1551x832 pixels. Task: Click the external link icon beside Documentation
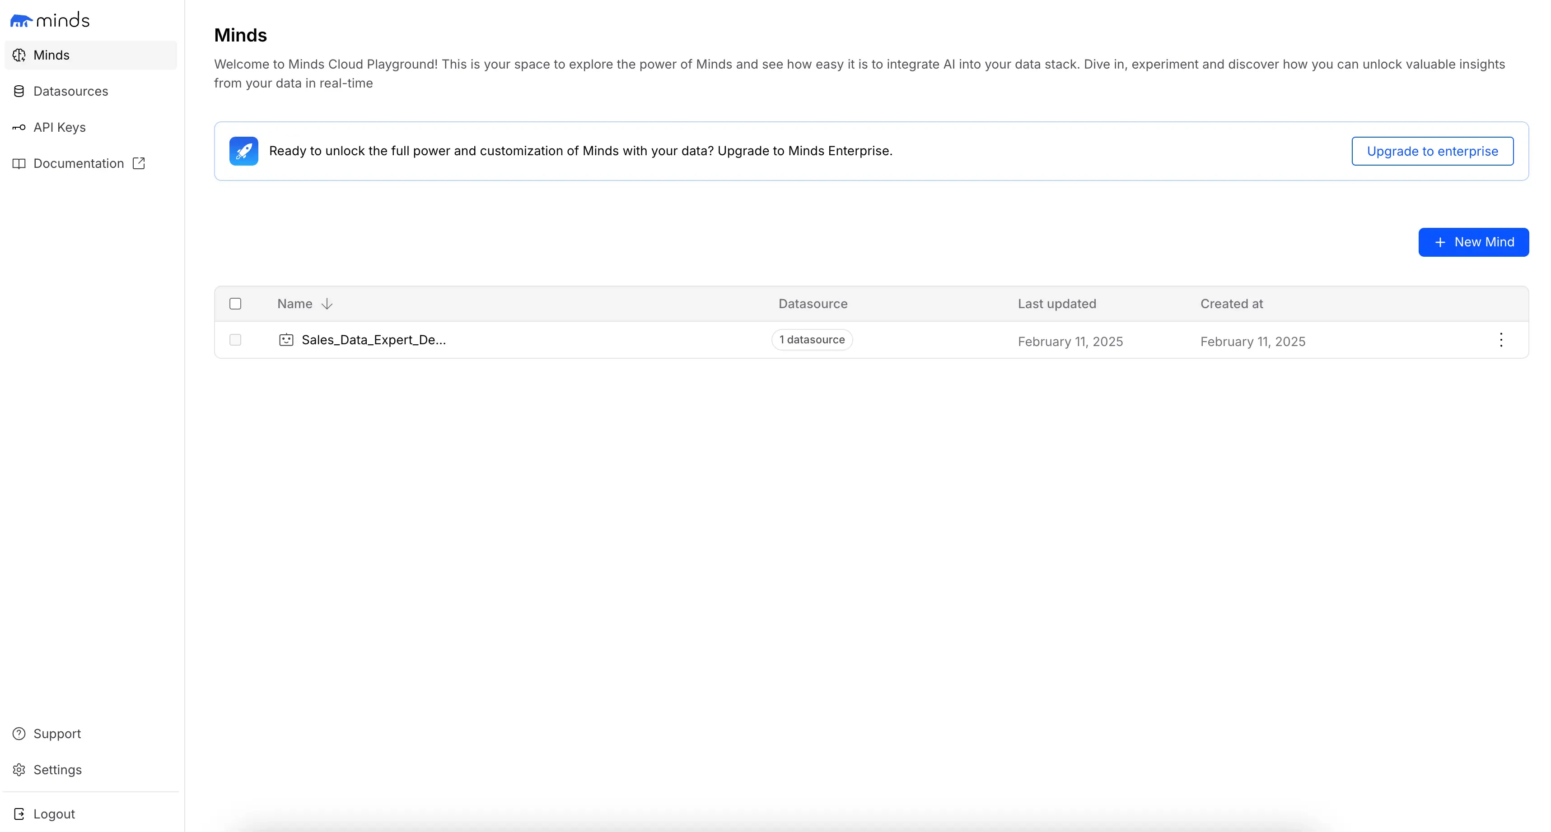(139, 163)
